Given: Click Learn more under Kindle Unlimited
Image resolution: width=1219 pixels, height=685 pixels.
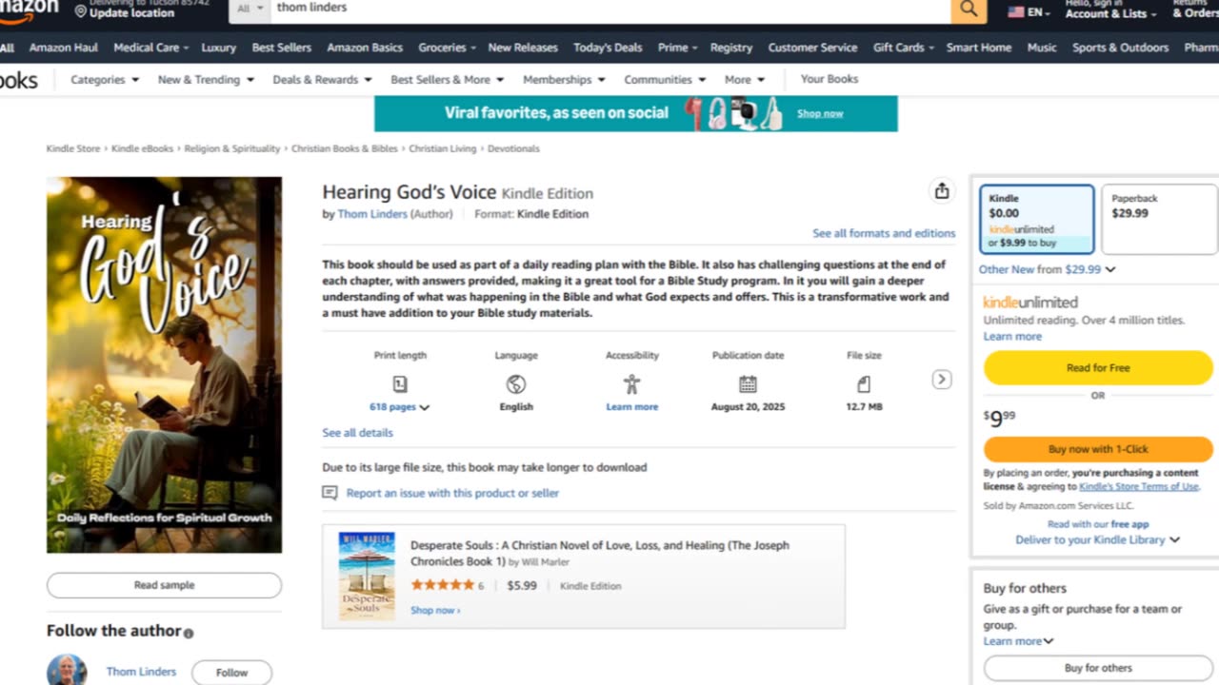Looking at the screenshot, I should coord(1012,337).
